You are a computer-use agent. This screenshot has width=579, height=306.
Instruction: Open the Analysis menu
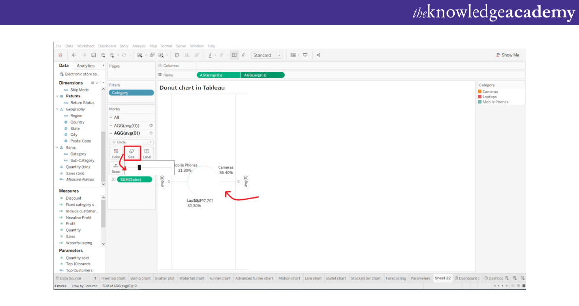click(139, 46)
